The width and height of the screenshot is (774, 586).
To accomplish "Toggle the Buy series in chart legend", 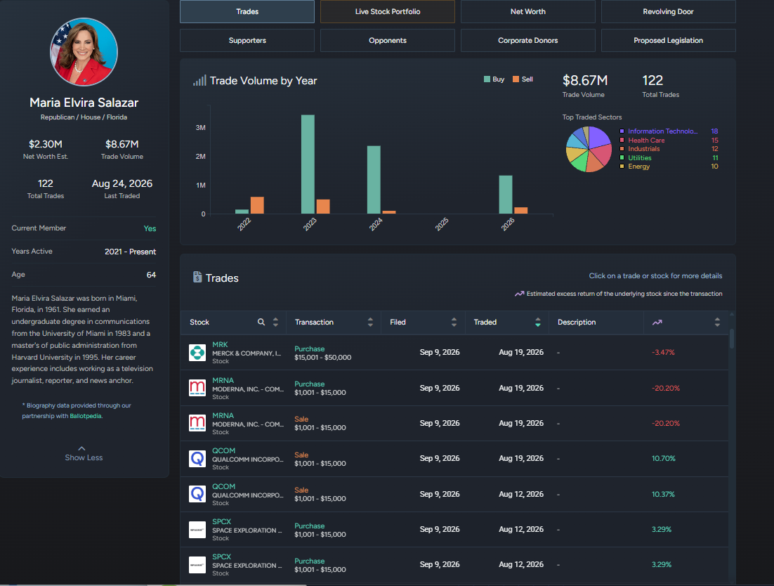I will click(494, 79).
